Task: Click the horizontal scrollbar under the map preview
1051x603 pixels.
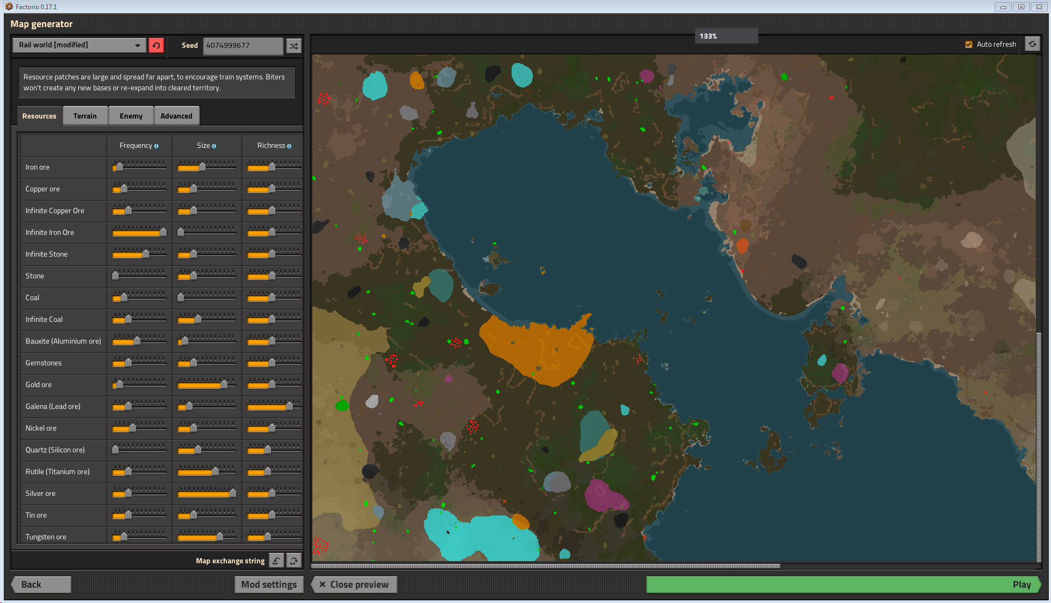Action: point(545,566)
